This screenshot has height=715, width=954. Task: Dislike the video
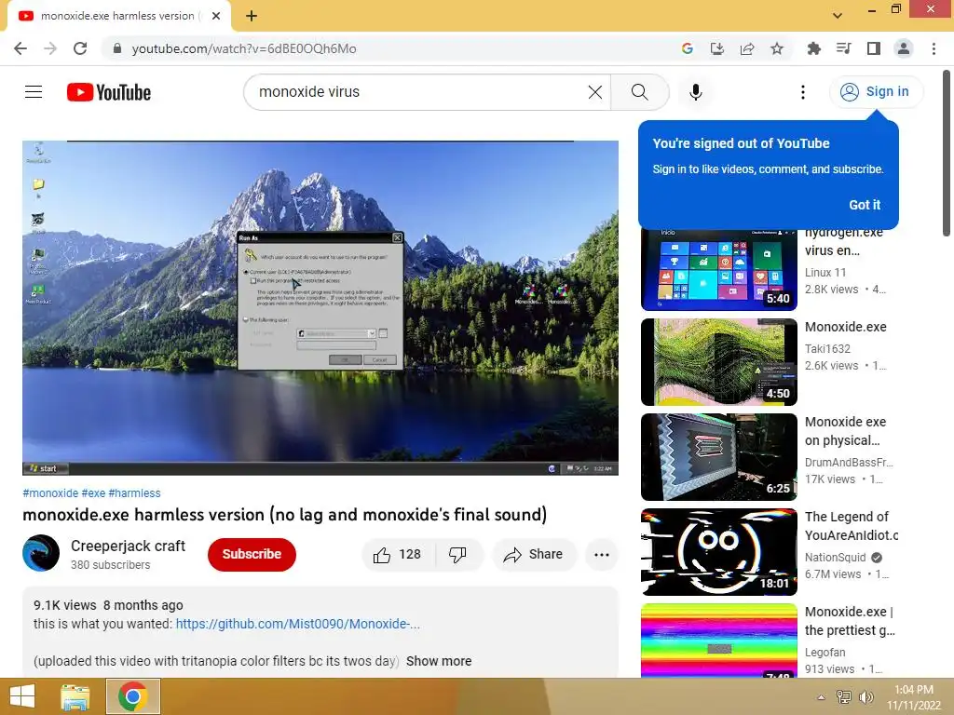point(458,555)
